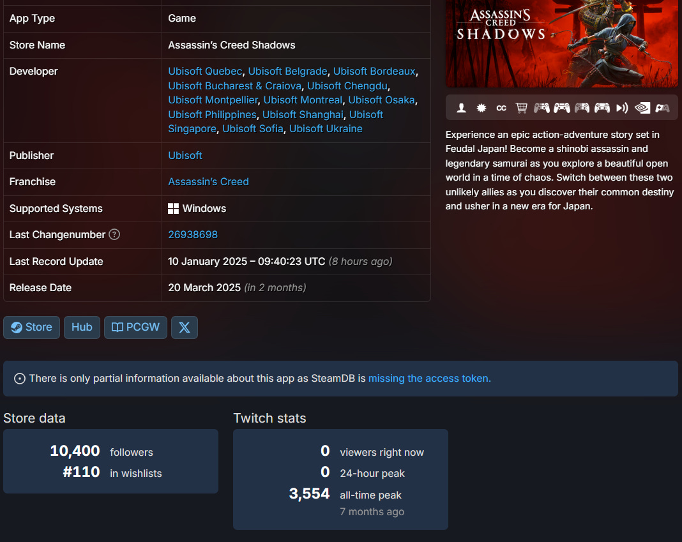Click the 'Franchise' row label
Viewport: 682px width, 542px height.
[x=33, y=181]
